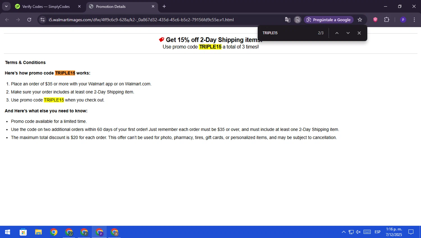The image size is (421, 238).
Task: Open the Chrome taskbar icon with @ badge
Action: click(69, 232)
